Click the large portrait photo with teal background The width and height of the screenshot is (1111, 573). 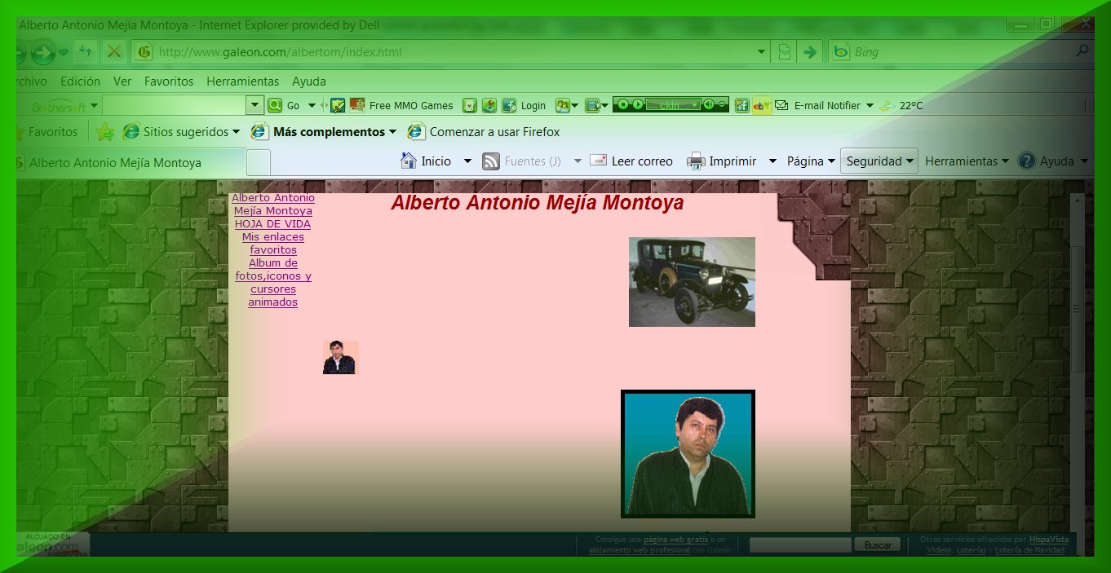(688, 454)
